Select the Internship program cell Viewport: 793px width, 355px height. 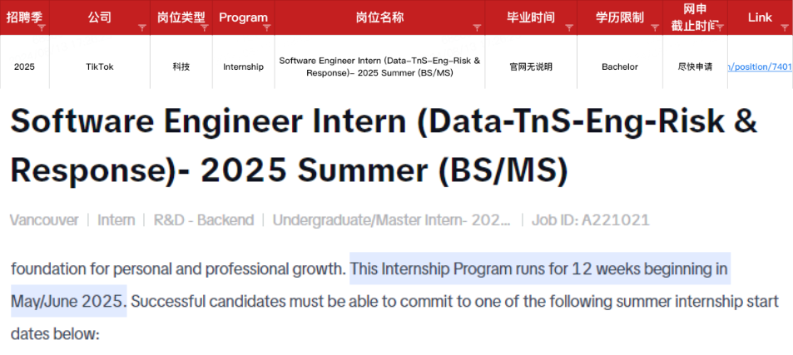243,67
